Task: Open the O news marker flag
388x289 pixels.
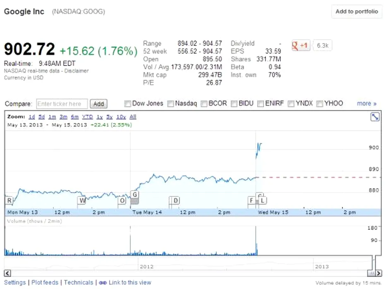Action: click(x=122, y=201)
